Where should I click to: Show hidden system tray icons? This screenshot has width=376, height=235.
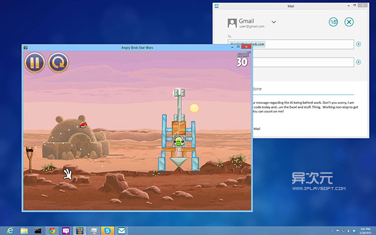[332, 231]
